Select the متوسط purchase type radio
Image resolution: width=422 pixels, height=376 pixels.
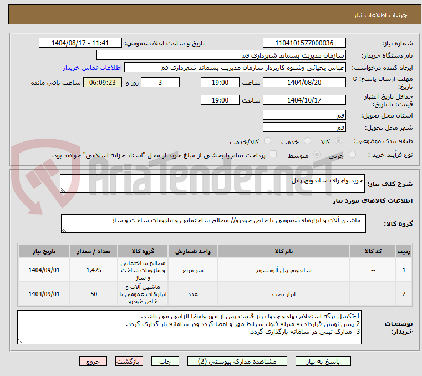point(317,155)
